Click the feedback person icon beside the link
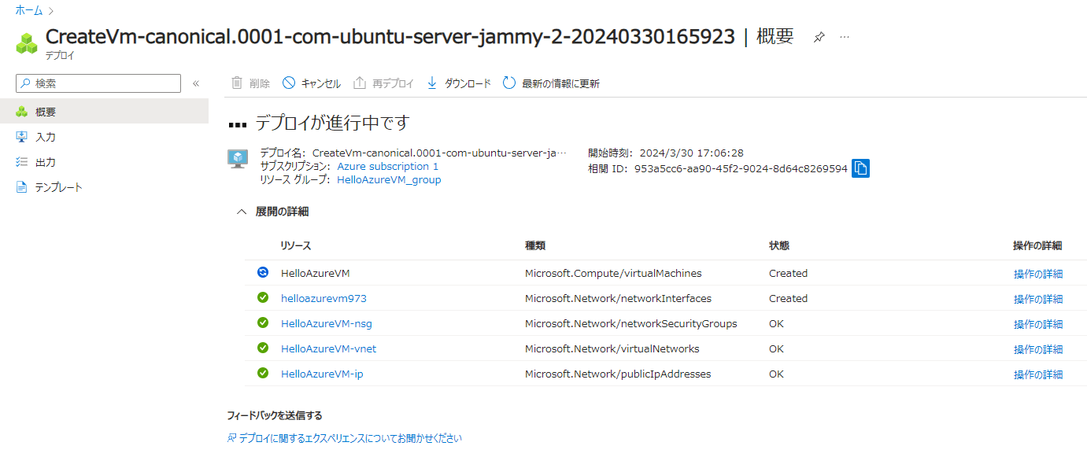 (231, 439)
